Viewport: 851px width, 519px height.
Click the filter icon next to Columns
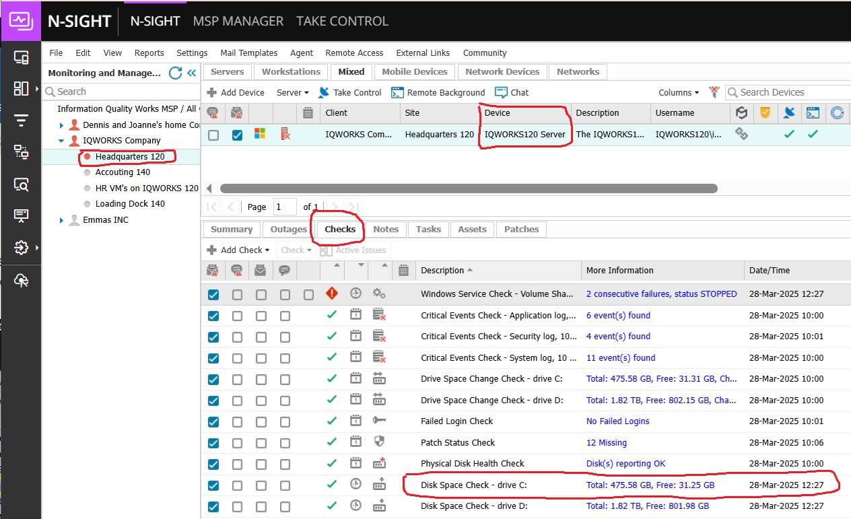714,92
